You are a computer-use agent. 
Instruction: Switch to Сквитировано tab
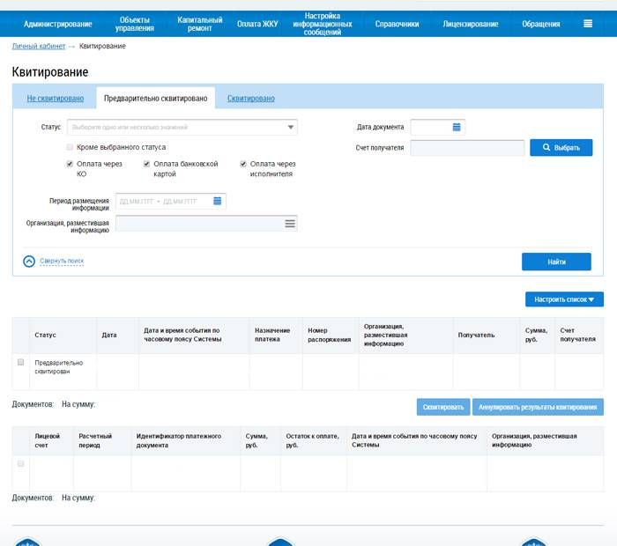[251, 99]
